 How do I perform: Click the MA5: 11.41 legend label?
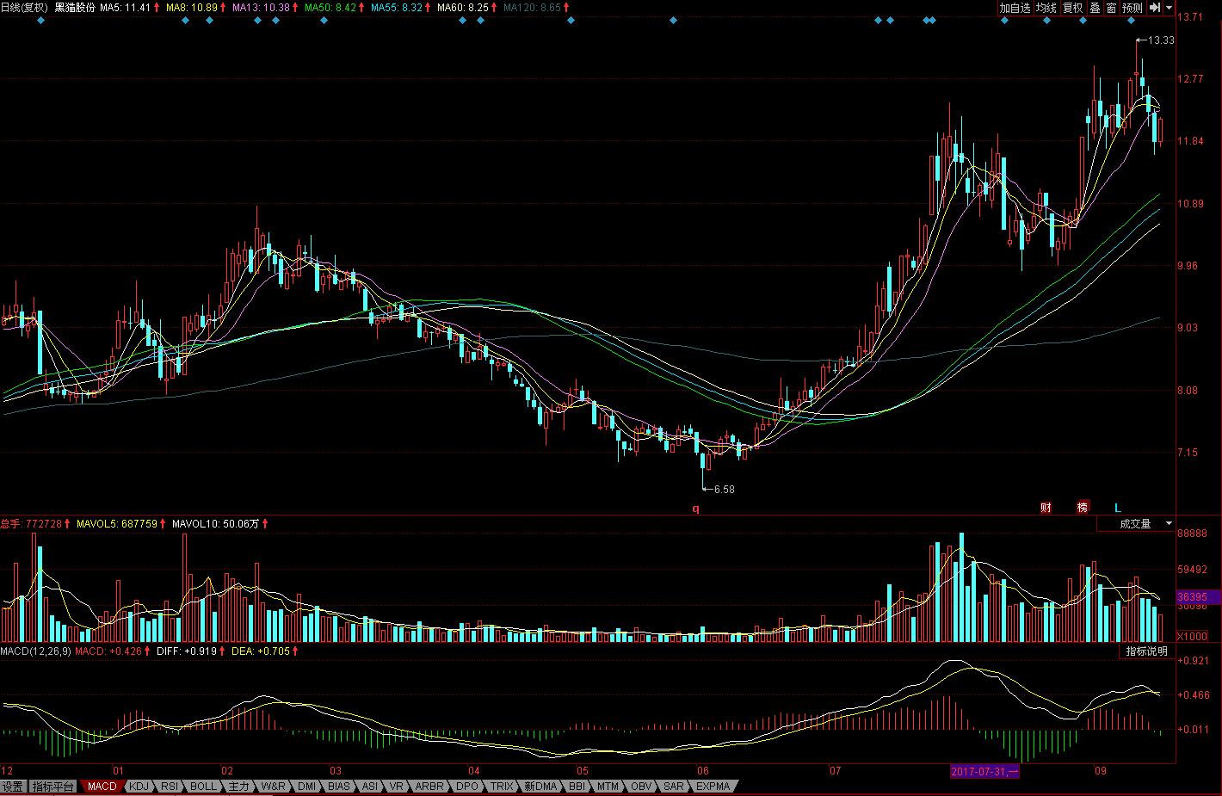pyautogui.click(x=126, y=8)
